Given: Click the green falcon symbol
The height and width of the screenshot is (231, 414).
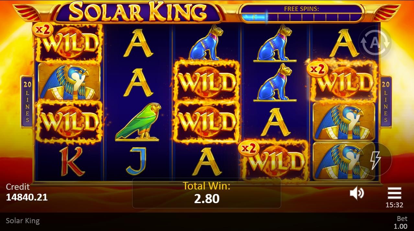Looking at the screenshot, I should [x=138, y=122].
